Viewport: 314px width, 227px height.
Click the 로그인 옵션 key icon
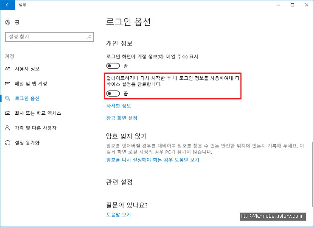[x=8, y=98]
